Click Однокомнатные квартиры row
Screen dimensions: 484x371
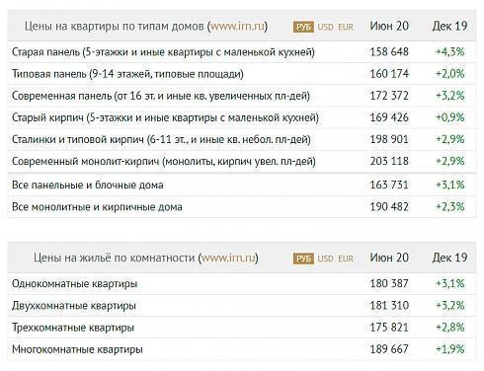pos(242,283)
